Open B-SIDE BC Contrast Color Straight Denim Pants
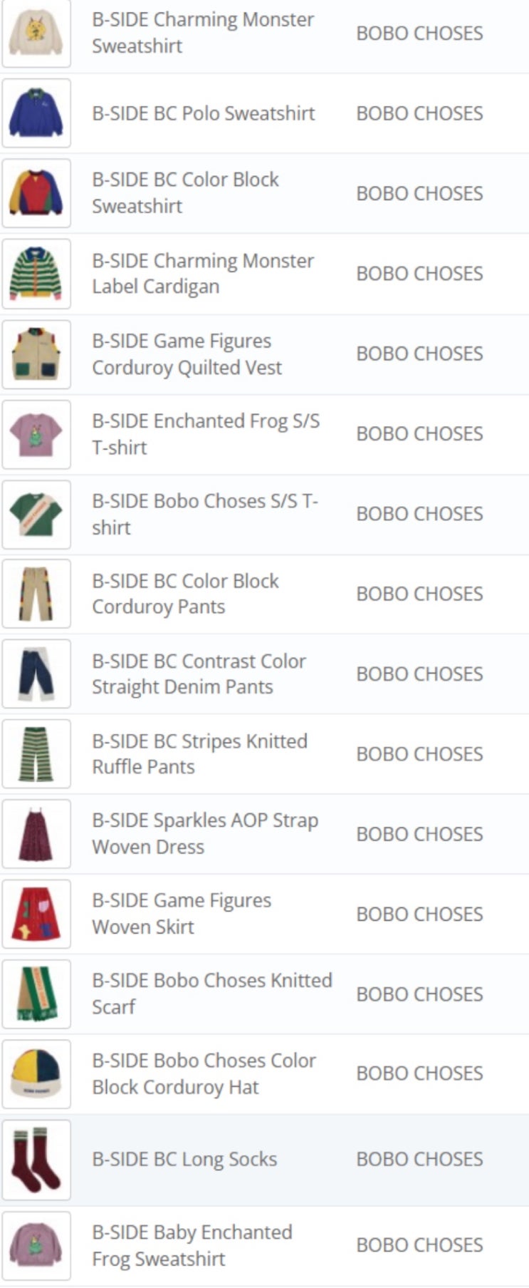 pyautogui.click(x=199, y=674)
